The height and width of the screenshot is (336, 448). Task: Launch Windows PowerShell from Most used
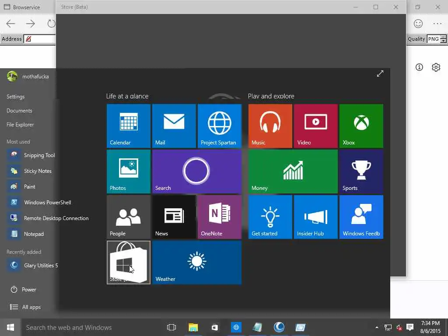click(x=39, y=202)
